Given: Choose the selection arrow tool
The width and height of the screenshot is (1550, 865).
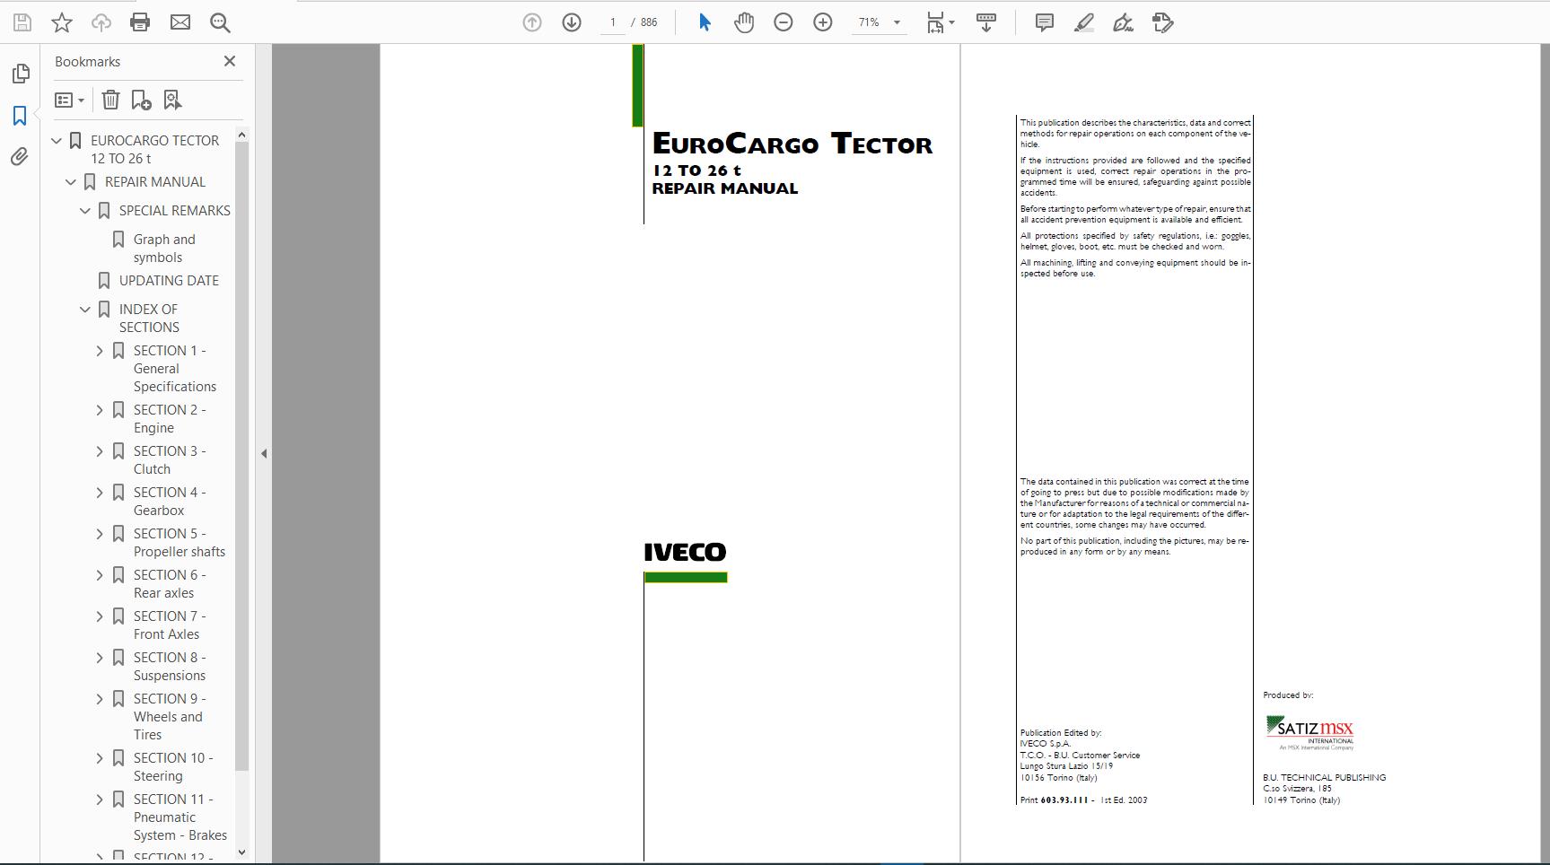Looking at the screenshot, I should click(705, 22).
